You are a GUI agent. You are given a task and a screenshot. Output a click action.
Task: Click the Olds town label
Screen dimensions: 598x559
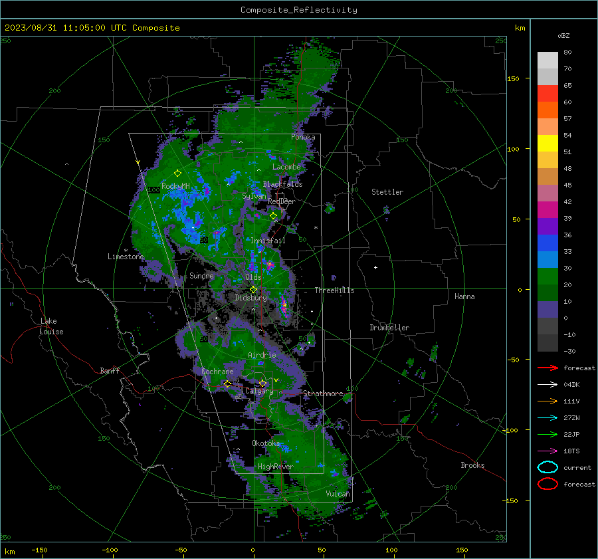pos(253,277)
